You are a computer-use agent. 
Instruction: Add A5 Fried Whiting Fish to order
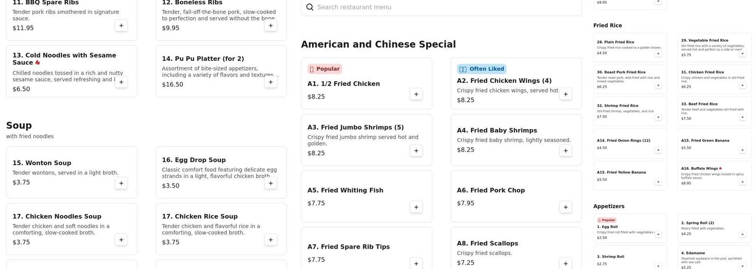coord(416,207)
